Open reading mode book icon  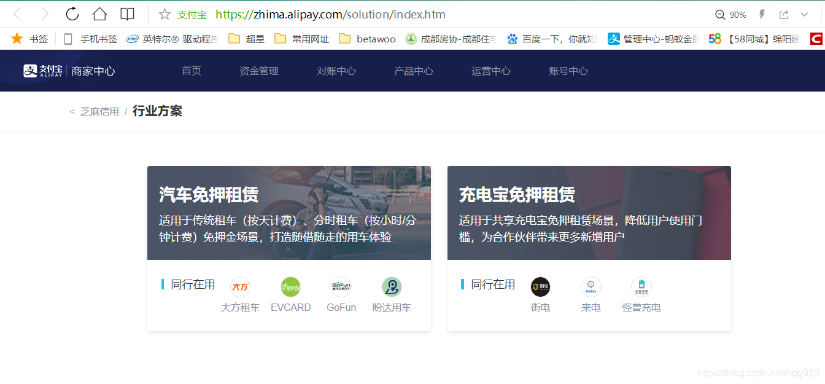click(127, 14)
